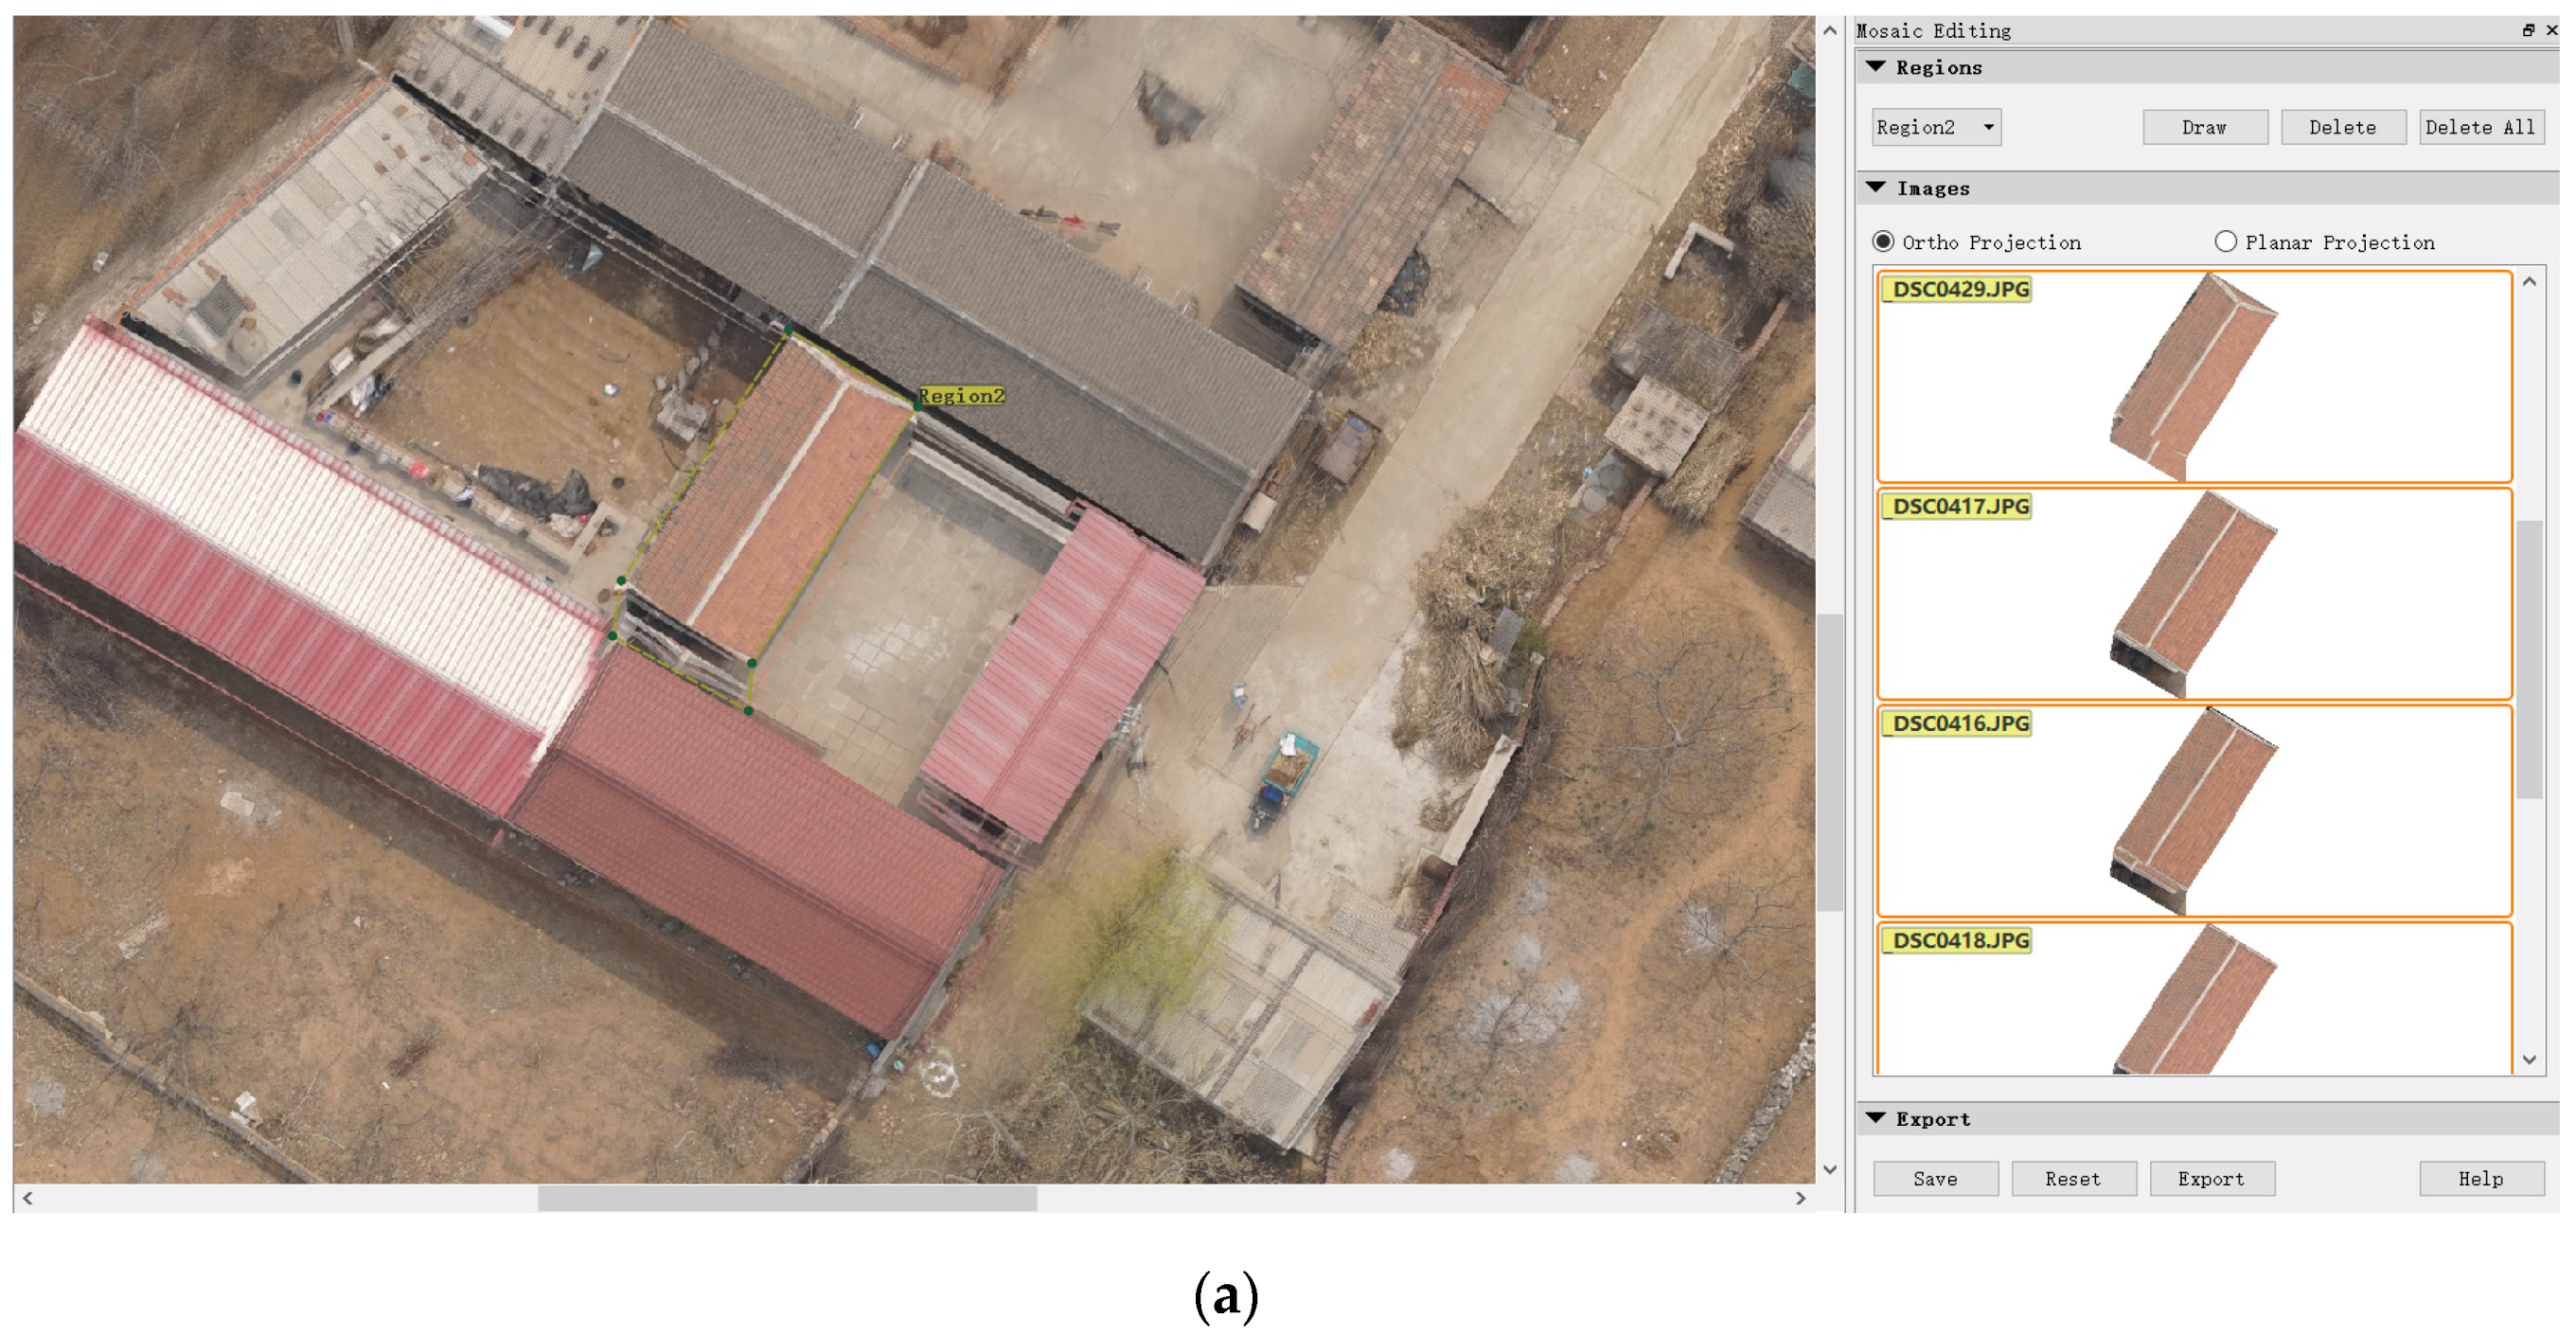This screenshot has width=2576, height=1336.
Task: Click the Draw button
Action: coord(2204,127)
